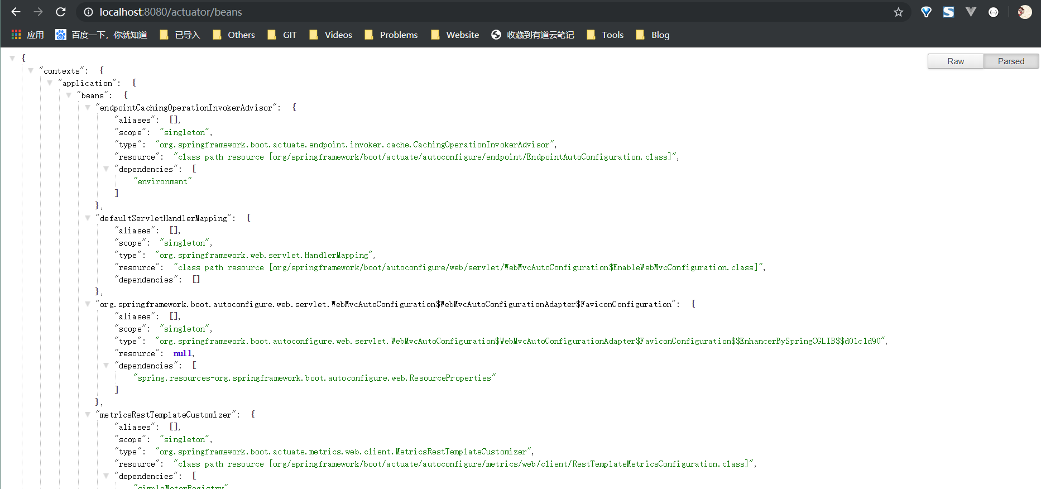Open the user profile avatar

click(x=1024, y=12)
